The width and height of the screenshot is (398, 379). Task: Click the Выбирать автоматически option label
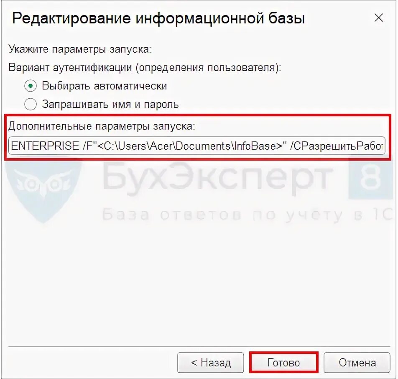click(105, 86)
